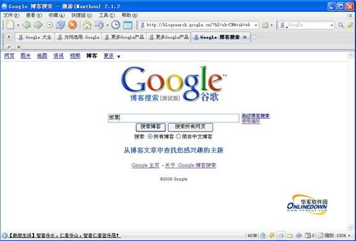The image size is (356, 241).
Task: Click the 搜索所有网页 button
Action: (190, 127)
